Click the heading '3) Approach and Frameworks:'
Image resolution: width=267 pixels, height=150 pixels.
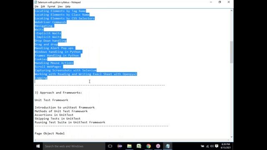click(x=58, y=92)
